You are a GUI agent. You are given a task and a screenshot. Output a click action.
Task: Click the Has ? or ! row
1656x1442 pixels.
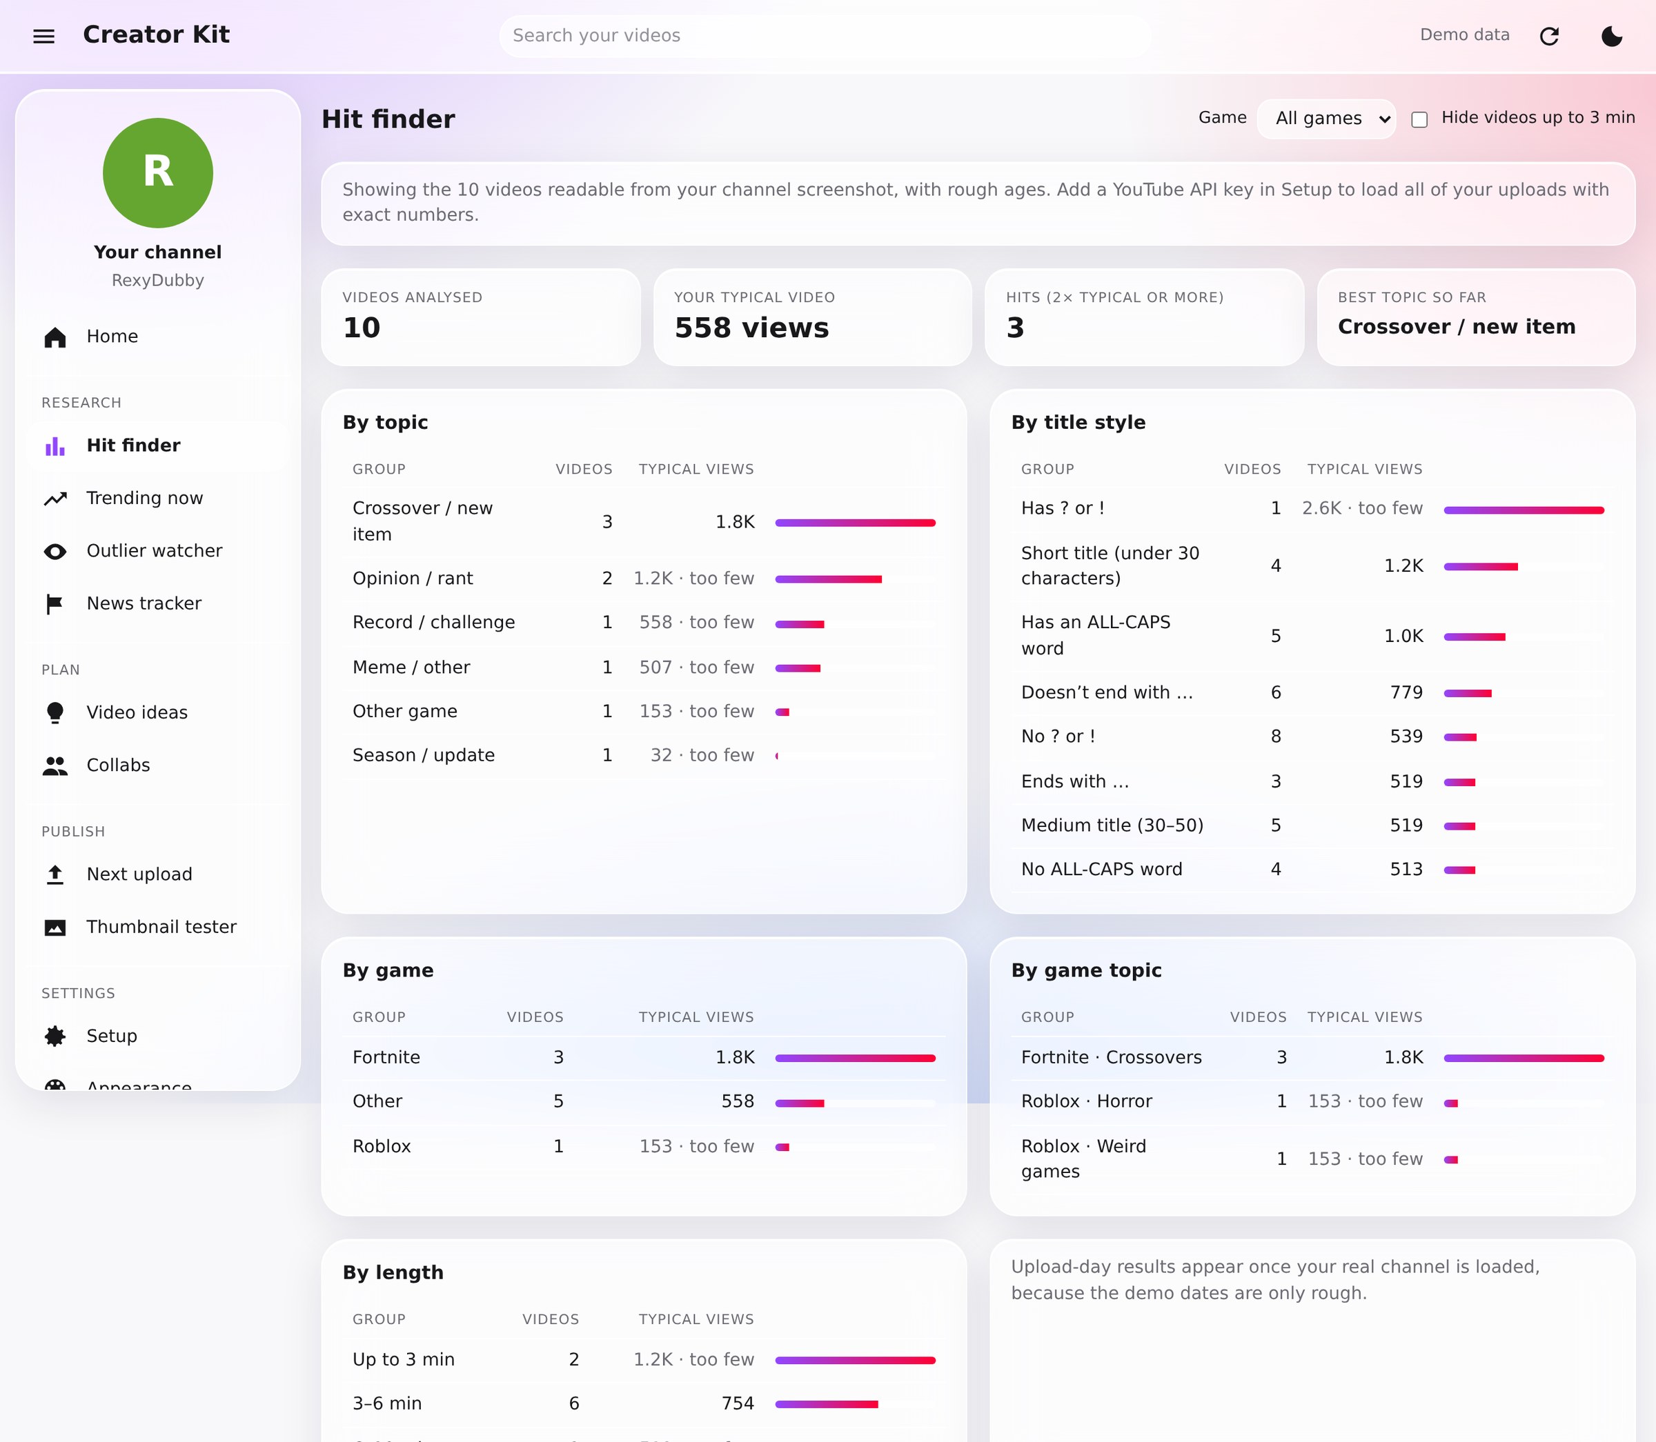click(1312, 508)
